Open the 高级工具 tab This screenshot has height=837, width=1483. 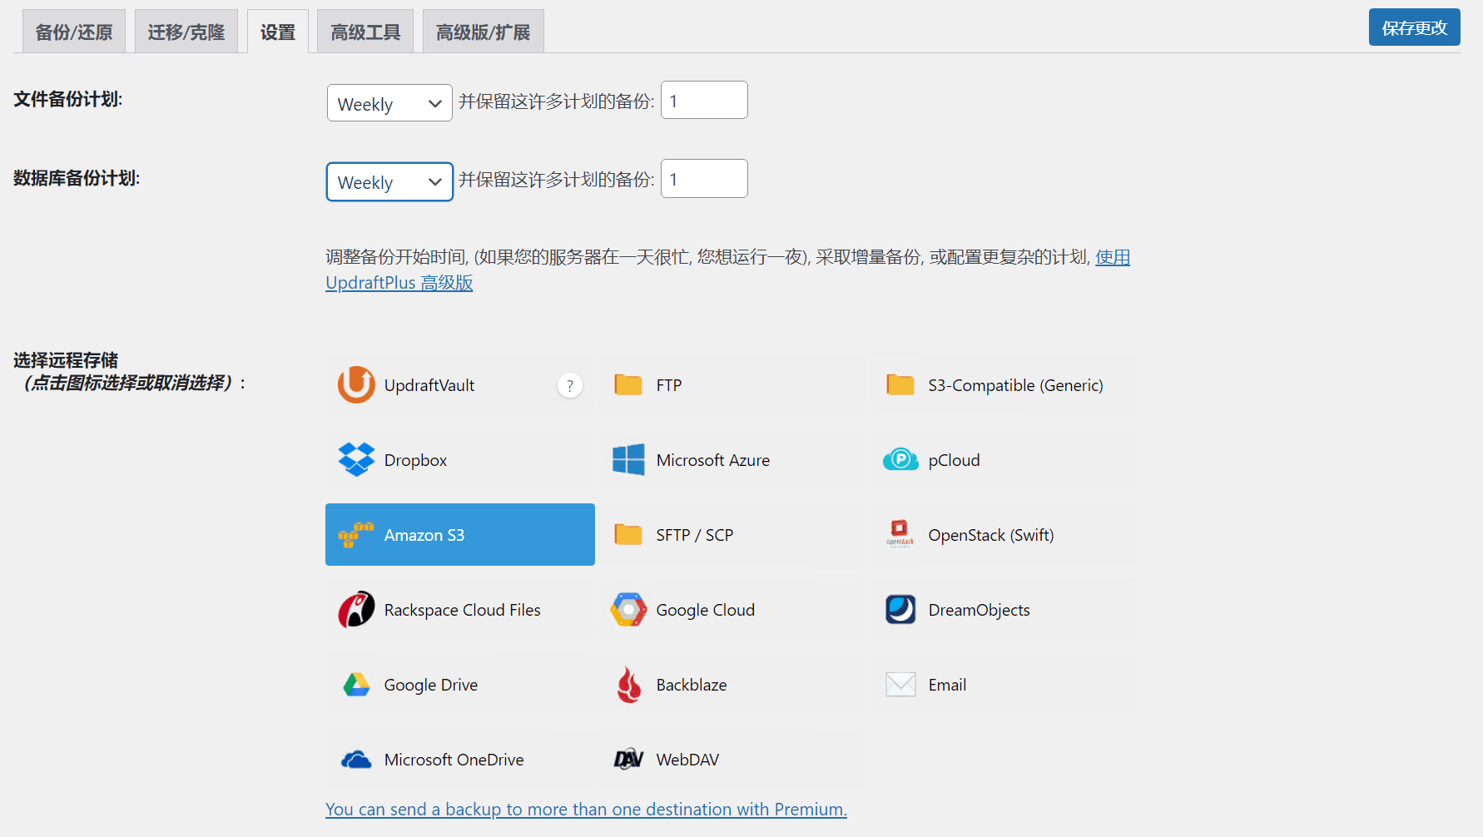(365, 30)
